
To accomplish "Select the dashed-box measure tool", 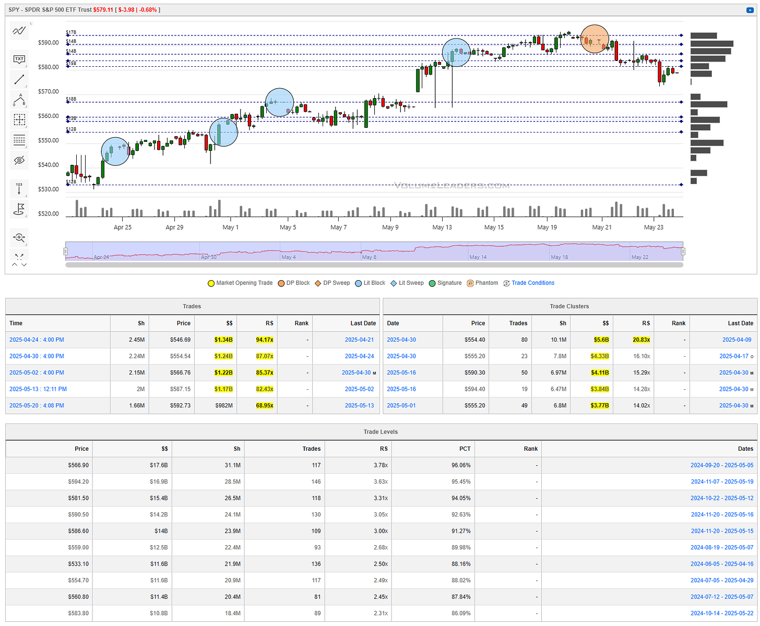I will click(19, 119).
